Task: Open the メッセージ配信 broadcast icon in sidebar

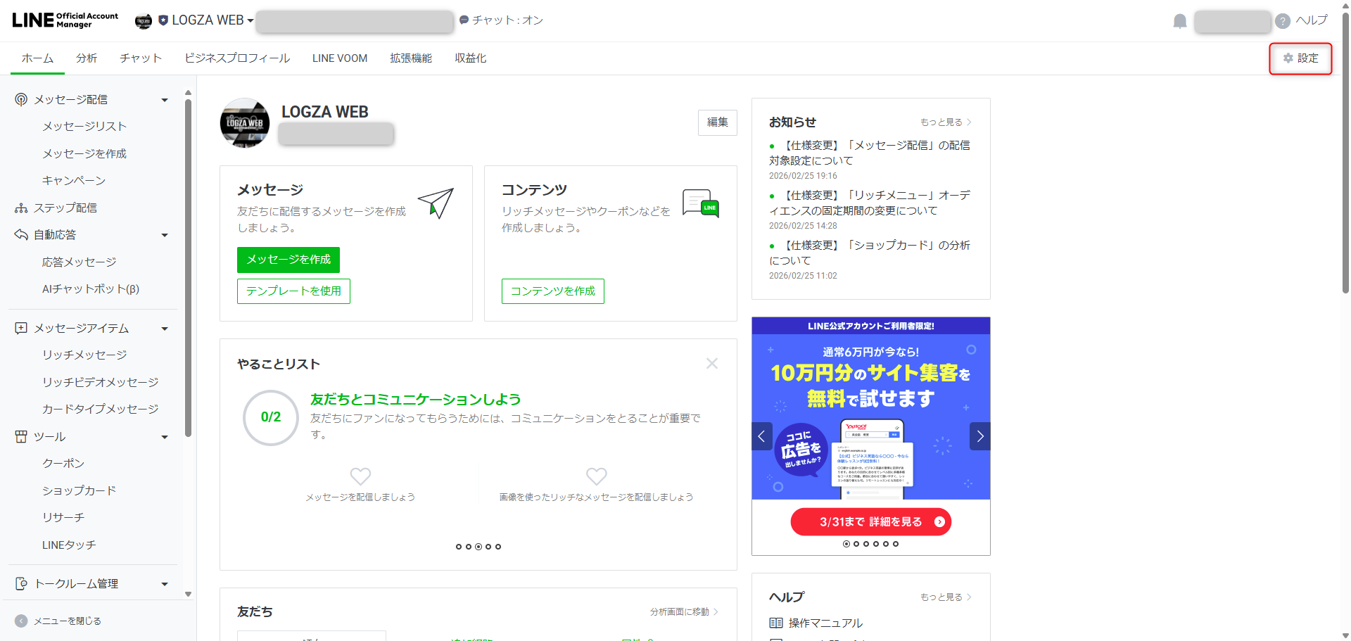Action: pos(20,99)
